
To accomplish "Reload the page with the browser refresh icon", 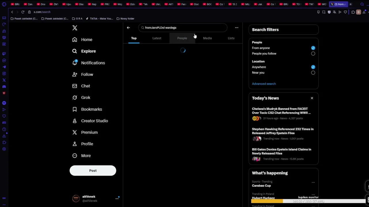I will (x=23, y=12).
